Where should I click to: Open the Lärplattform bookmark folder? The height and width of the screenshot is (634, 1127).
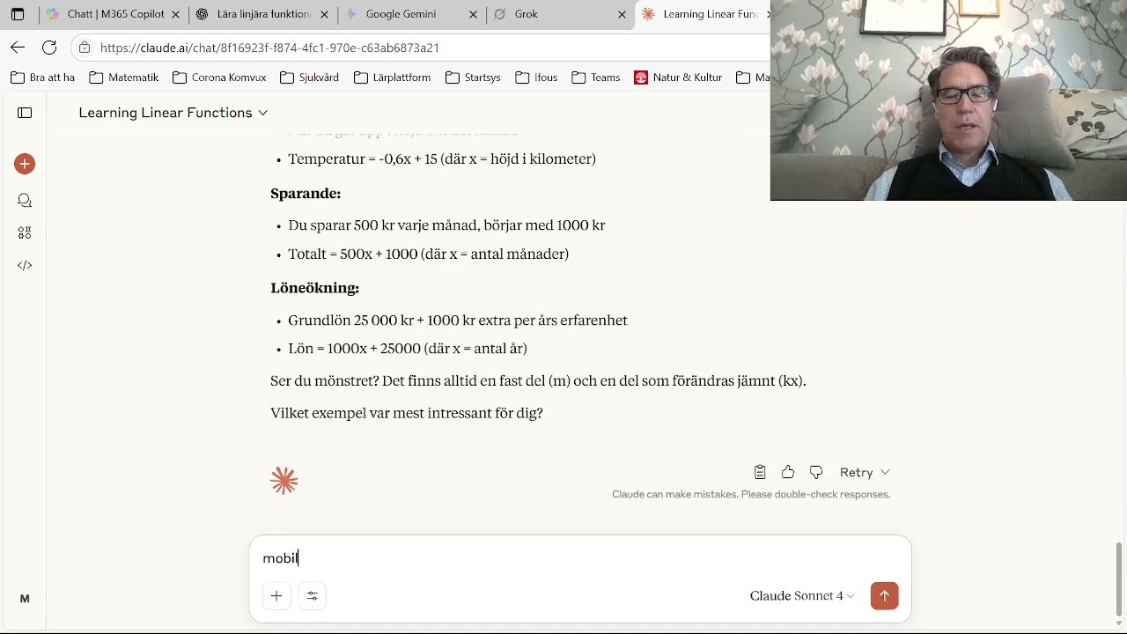pyautogui.click(x=392, y=77)
